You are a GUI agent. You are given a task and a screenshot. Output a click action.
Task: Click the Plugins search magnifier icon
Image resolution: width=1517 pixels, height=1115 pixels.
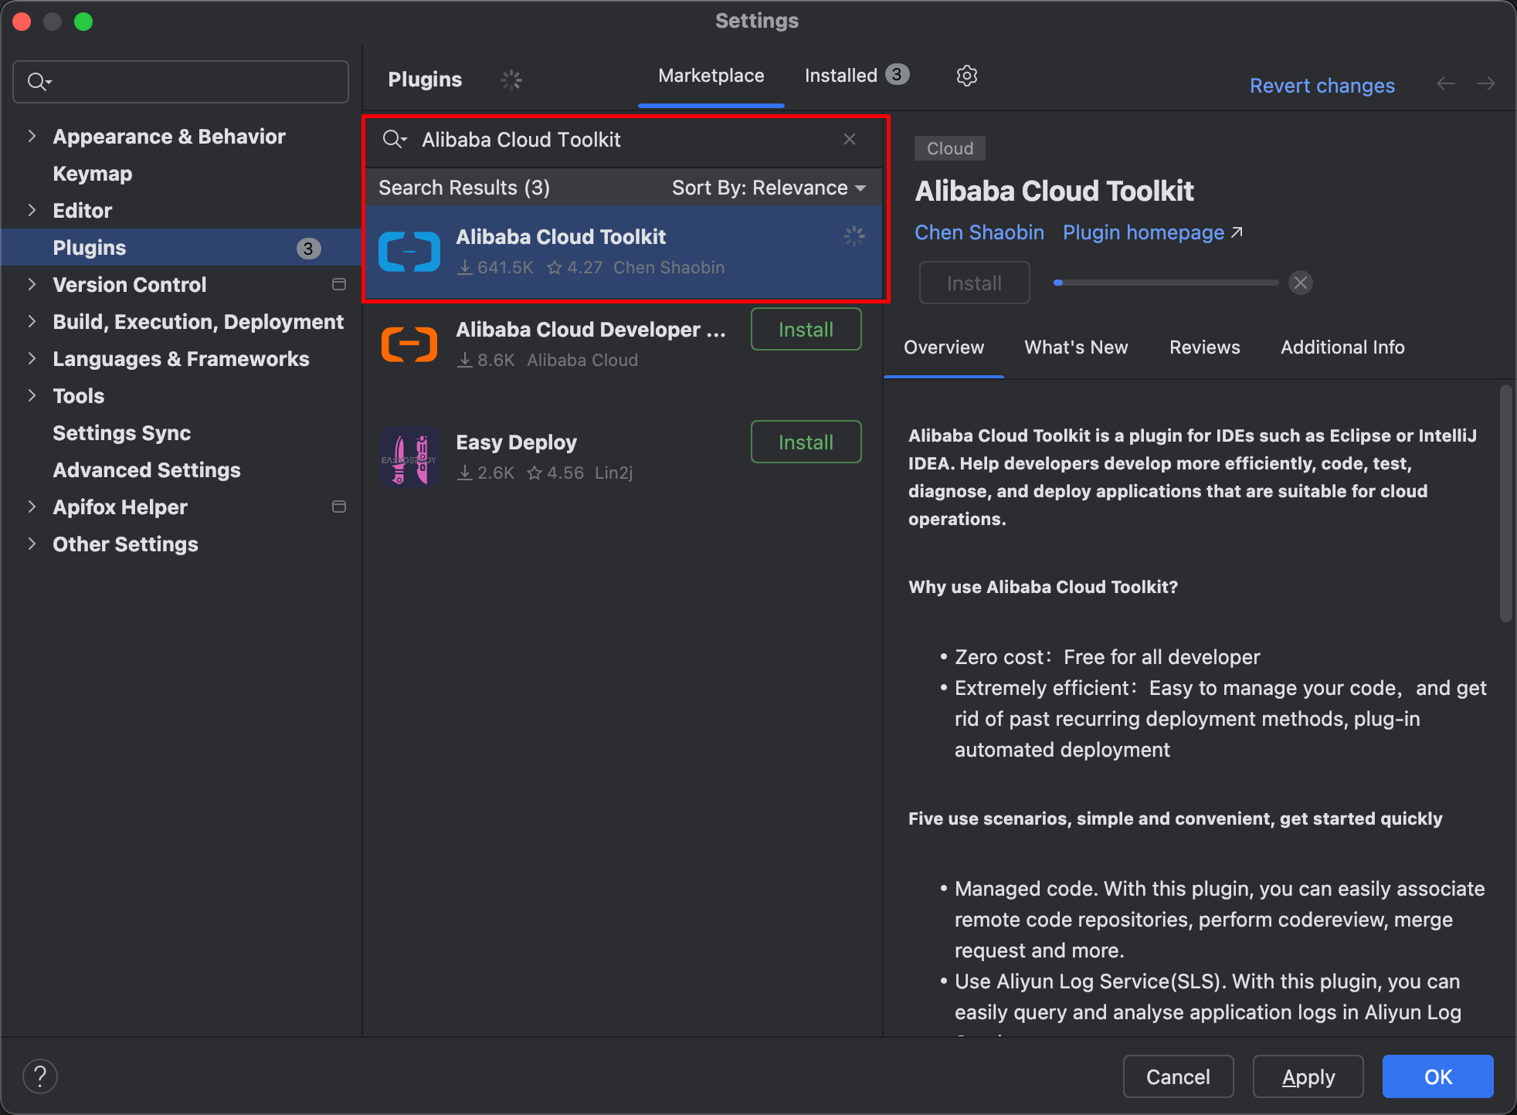[395, 139]
